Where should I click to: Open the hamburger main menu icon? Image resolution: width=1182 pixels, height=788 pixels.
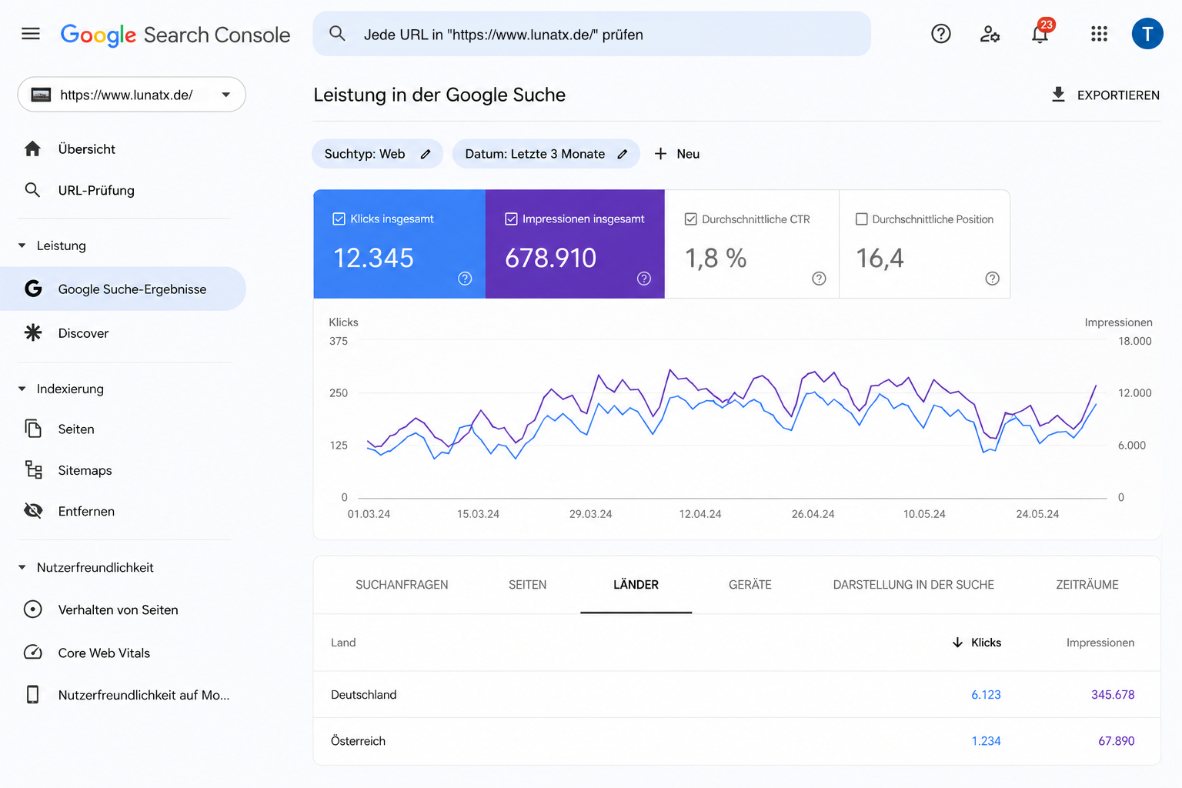tap(31, 34)
